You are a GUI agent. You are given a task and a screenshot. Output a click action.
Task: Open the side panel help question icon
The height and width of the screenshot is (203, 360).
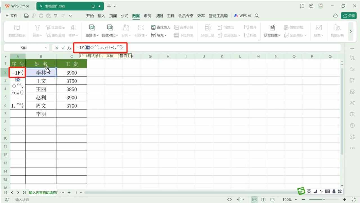click(352, 126)
